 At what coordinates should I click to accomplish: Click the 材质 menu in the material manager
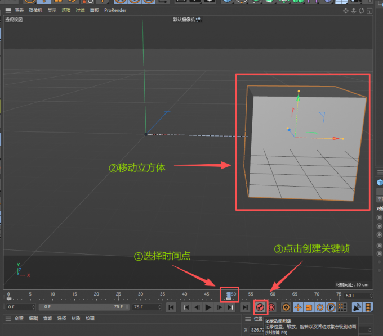click(74, 319)
